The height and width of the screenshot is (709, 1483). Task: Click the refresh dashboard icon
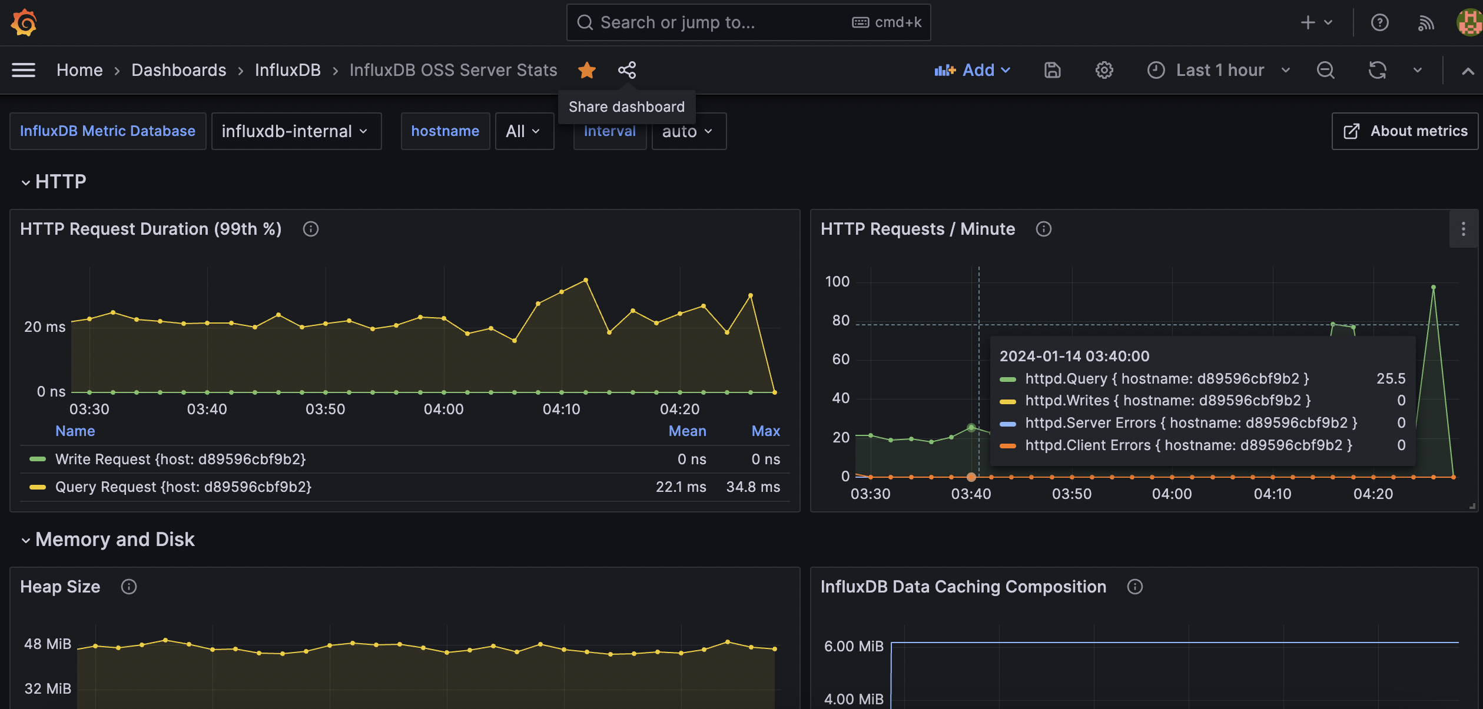[1377, 70]
